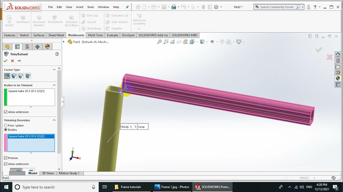
Task: Open the Motion Study 1 tab
Action: pos(69,173)
